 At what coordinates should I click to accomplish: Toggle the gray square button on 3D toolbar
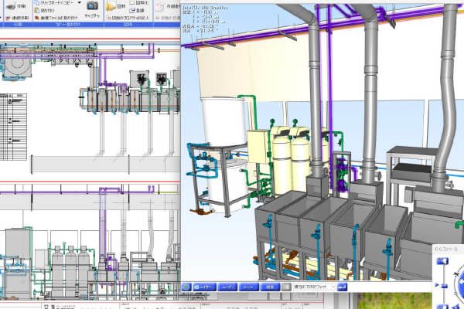click(286, 287)
